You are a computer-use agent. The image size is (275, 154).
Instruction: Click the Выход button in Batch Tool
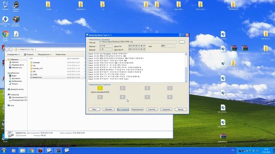pyautogui.click(x=180, y=110)
